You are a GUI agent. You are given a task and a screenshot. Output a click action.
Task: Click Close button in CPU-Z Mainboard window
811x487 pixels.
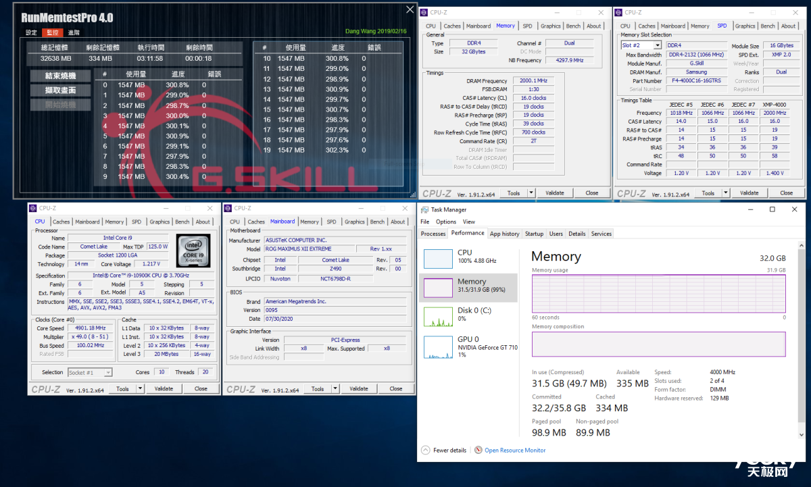(x=396, y=388)
